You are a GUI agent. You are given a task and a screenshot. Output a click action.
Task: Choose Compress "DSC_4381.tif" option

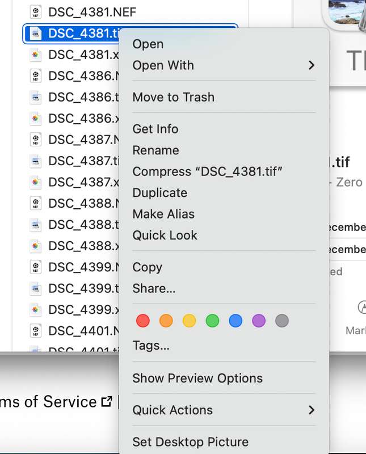[208, 171]
